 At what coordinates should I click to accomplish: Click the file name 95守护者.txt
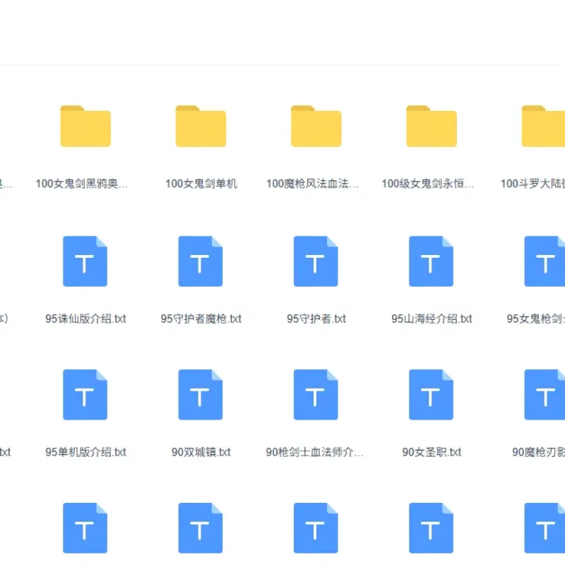[316, 319]
